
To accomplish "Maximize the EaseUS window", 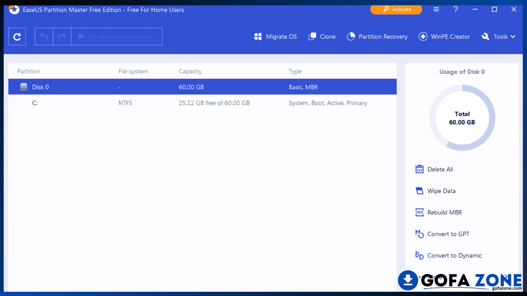I will click(x=494, y=9).
